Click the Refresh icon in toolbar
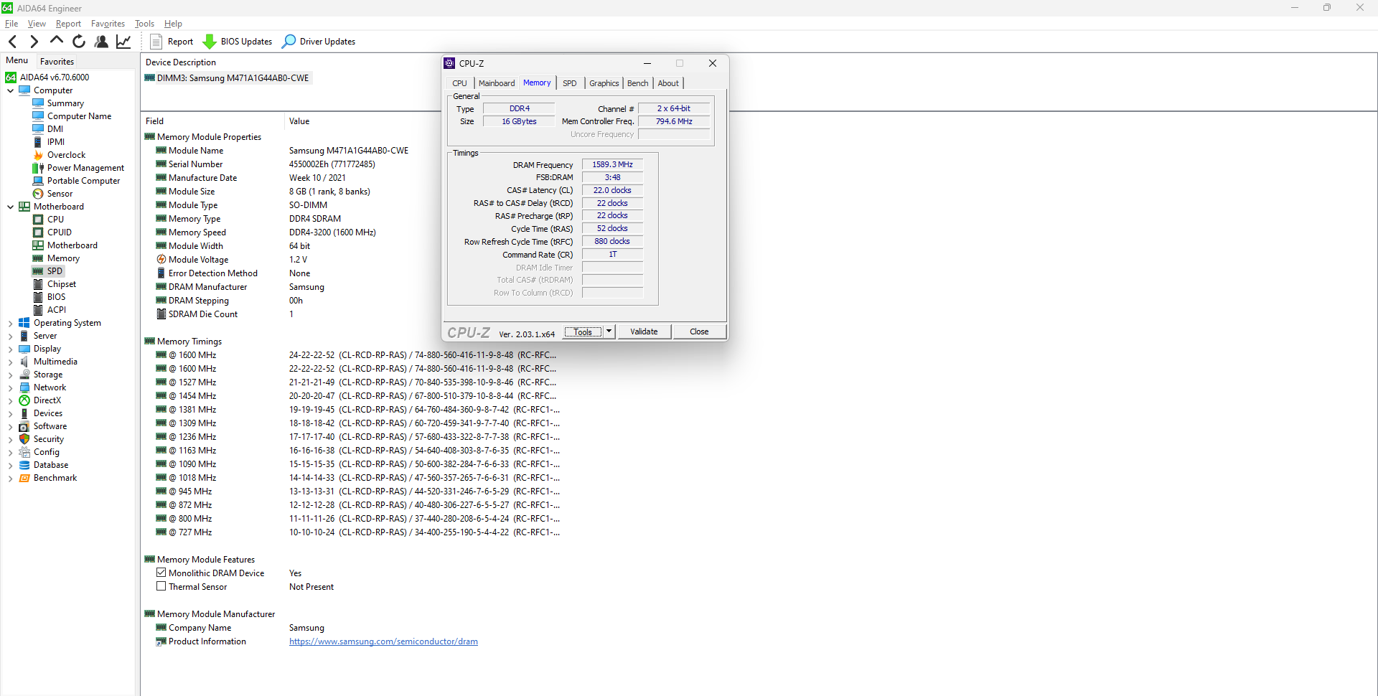Screen dimensions: 1378x696 click(79, 42)
